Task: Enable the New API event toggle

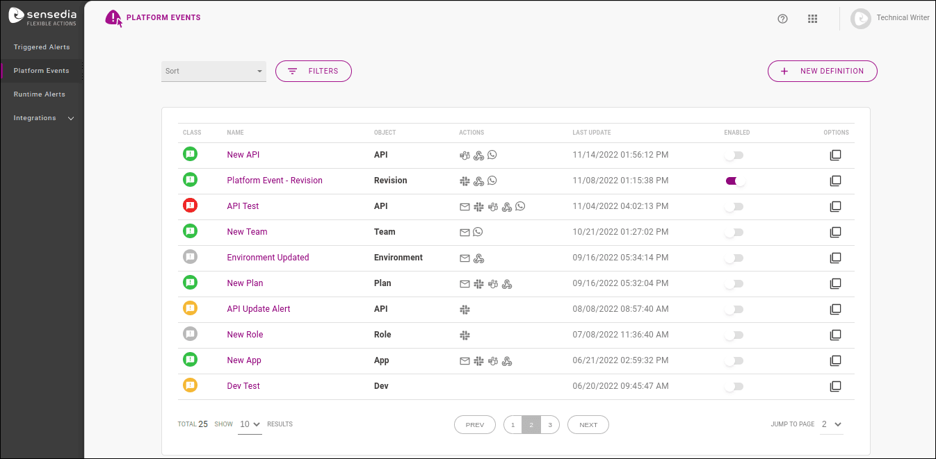Action: pyautogui.click(x=734, y=155)
